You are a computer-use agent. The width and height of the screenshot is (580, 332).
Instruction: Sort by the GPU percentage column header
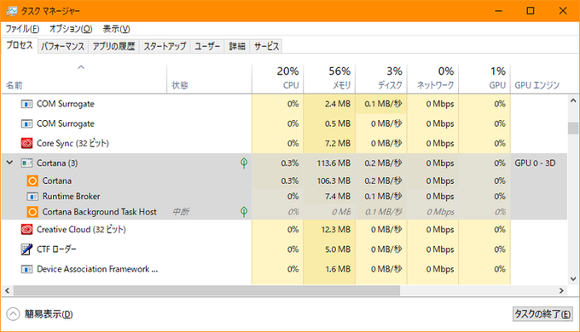click(484, 78)
